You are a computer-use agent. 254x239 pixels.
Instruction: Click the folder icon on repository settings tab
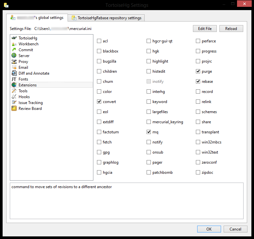coord(74,18)
